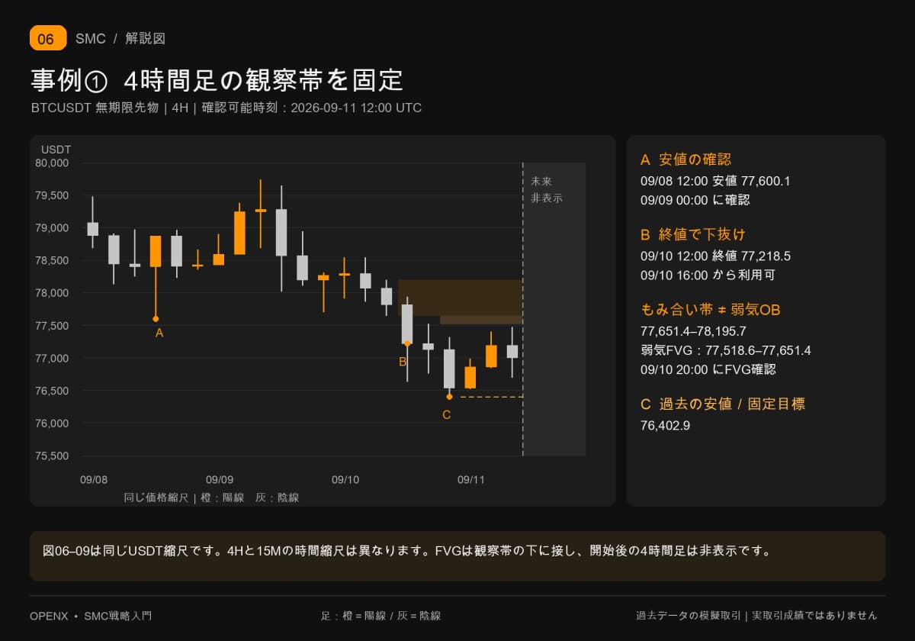Click the orange low marker dot above label A
The image size is (915, 641).
pyautogui.click(x=156, y=319)
